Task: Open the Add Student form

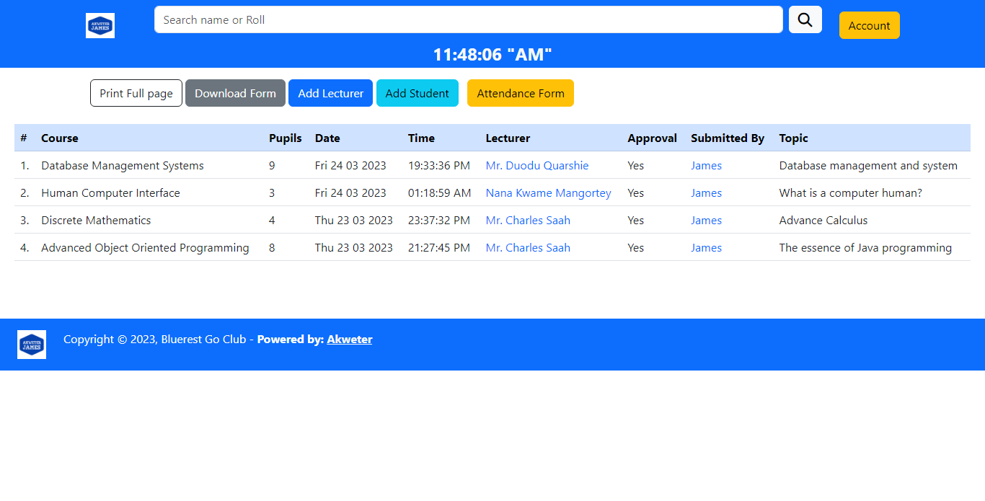Action: click(417, 93)
